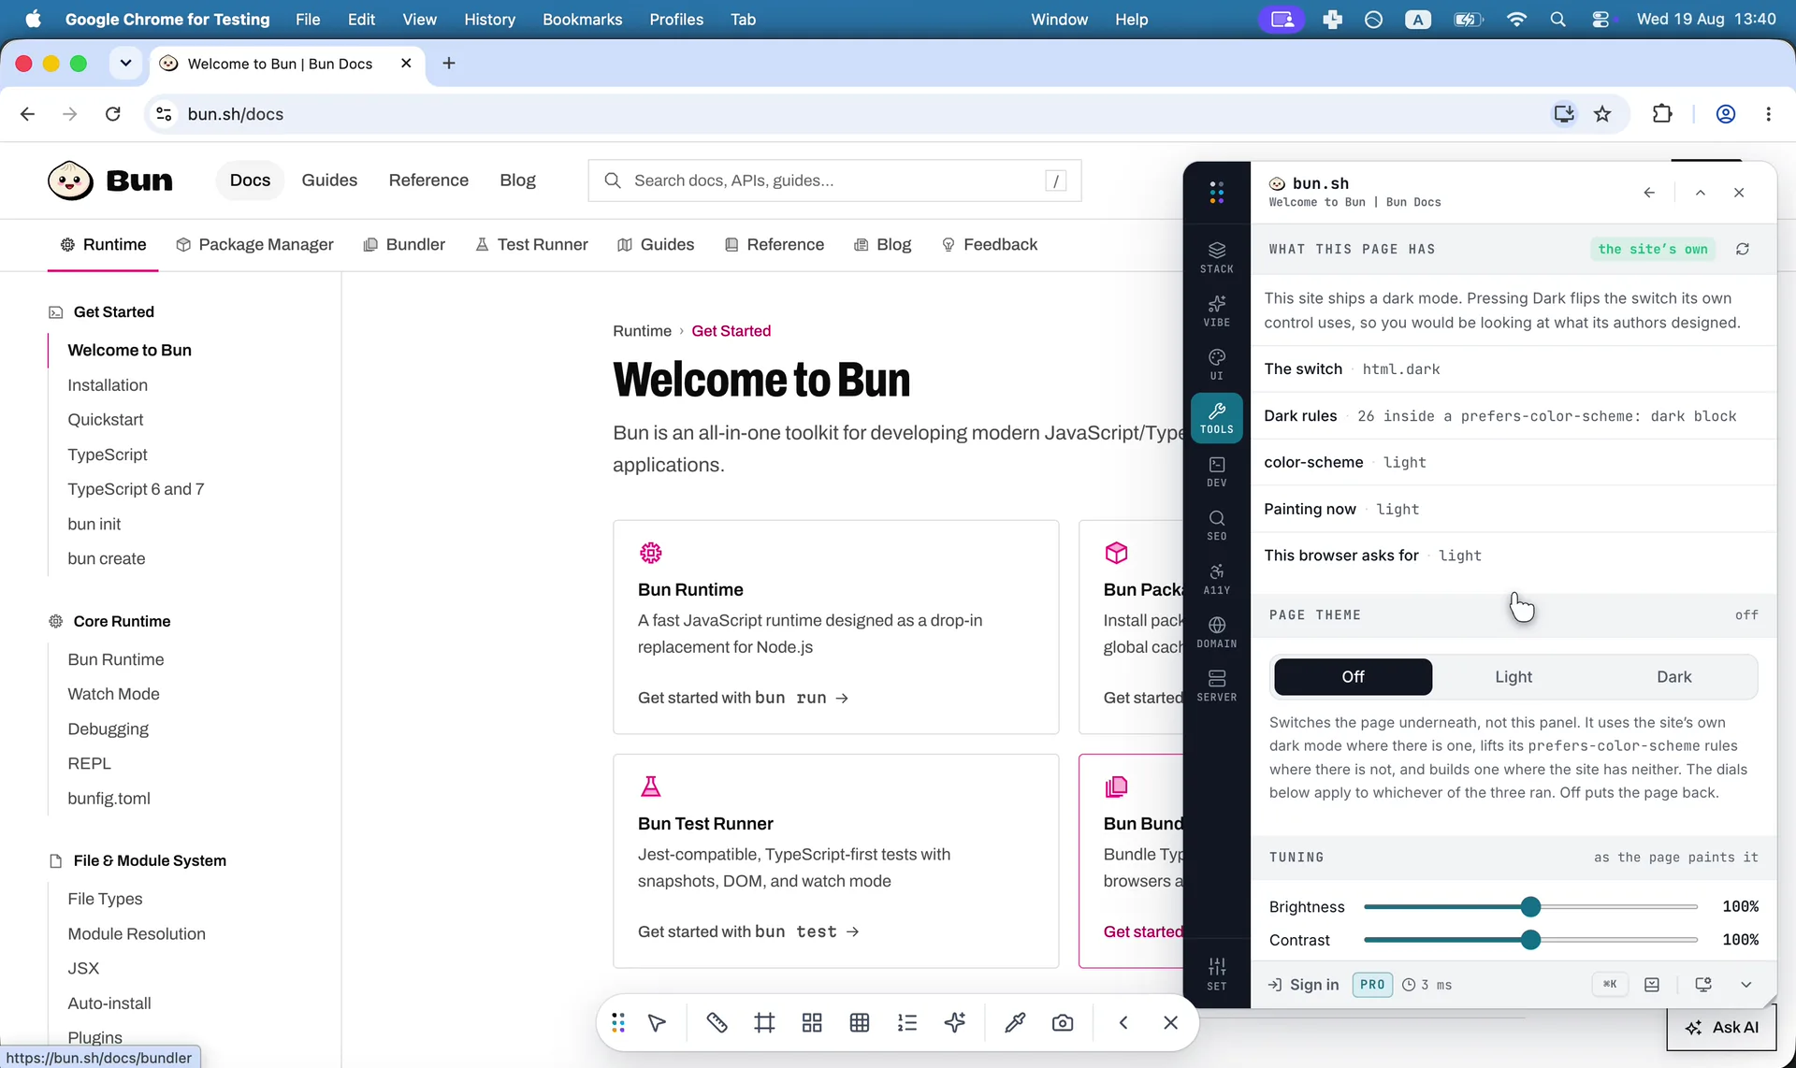Open the Server panel in the extension sidebar
Image resolution: width=1796 pixels, height=1068 pixels.
click(1216, 686)
